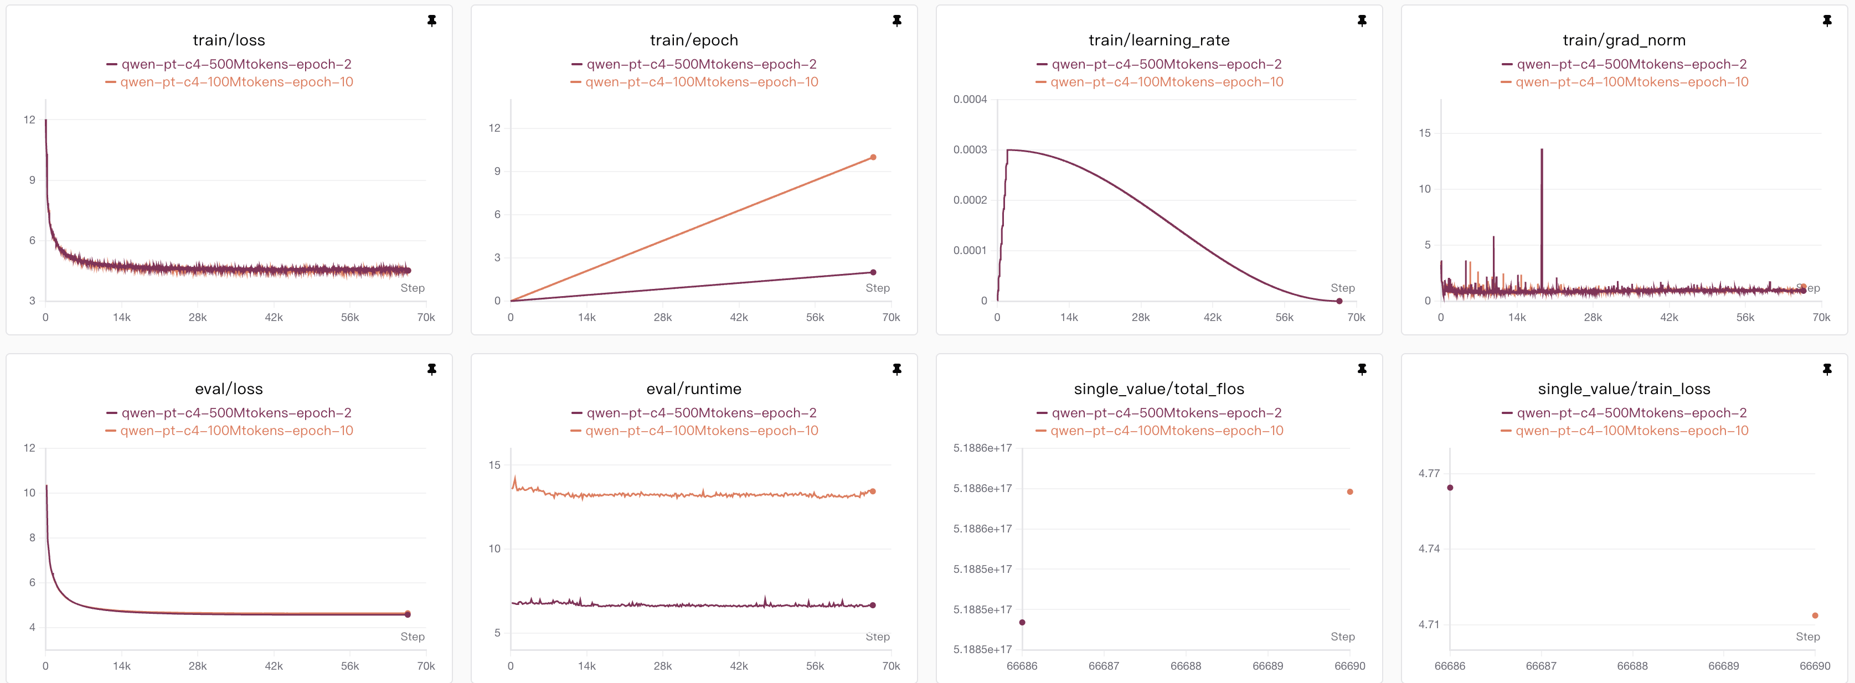
Task: Click the train/learning_rate chart title
Action: pyautogui.click(x=1158, y=40)
